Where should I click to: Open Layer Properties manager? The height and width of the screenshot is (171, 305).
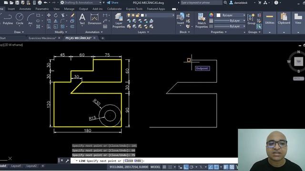point(119,20)
